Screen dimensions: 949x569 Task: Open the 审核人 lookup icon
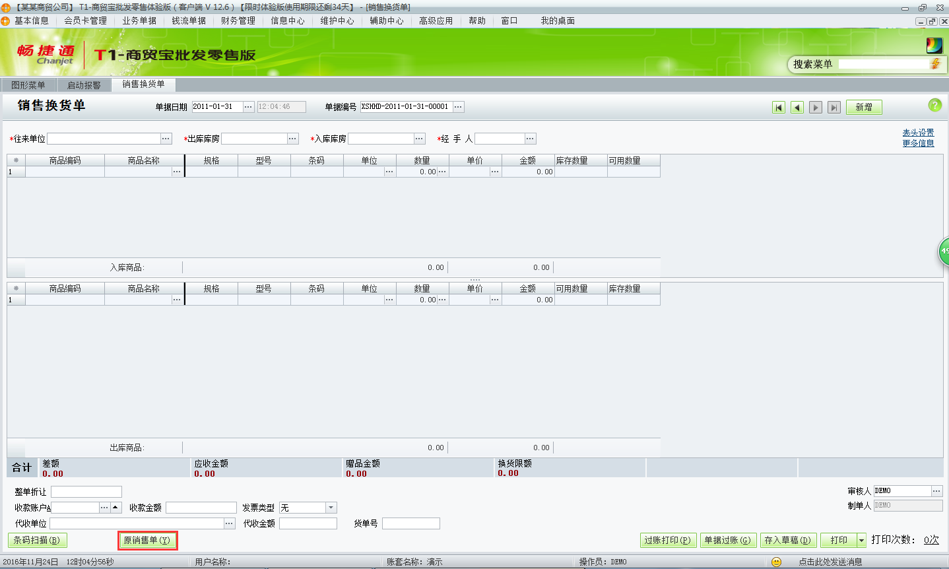tap(938, 490)
